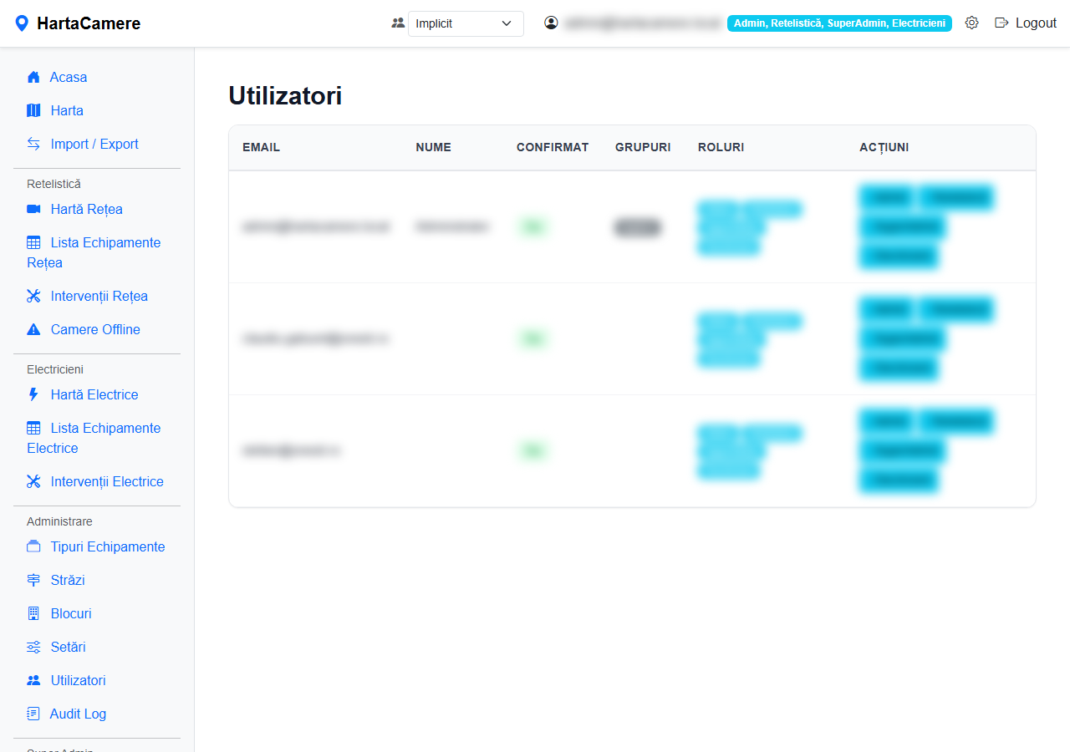
Task: Click the warning triangle icon for Camere Offline
Action: coord(33,329)
